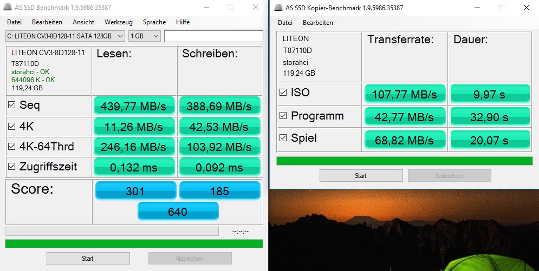Open Datei menu in AS SSD Benchmark

14,22
